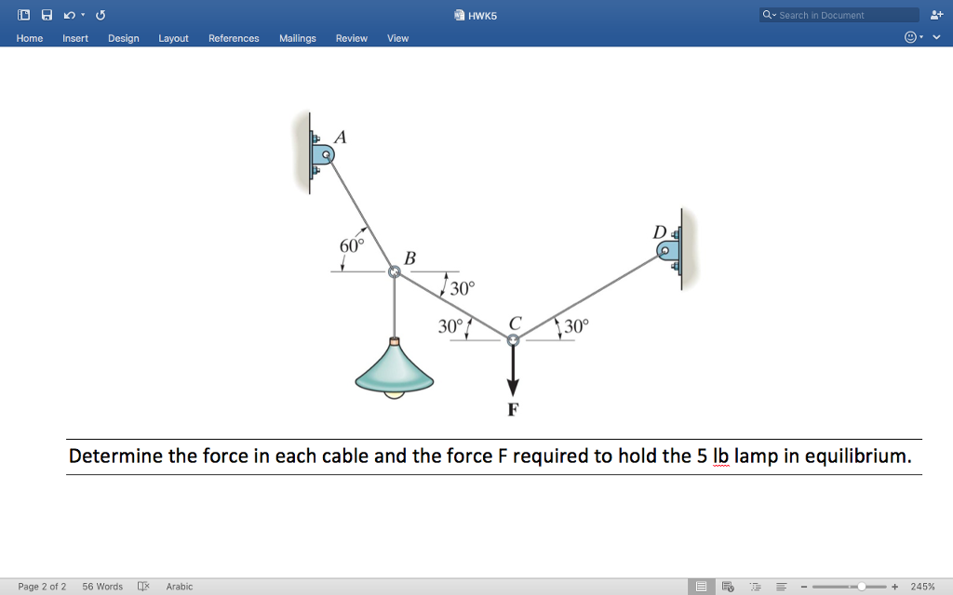Switch to the References ribbon tab
This screenshot has width=953, height=595.
tap(234, 38)
